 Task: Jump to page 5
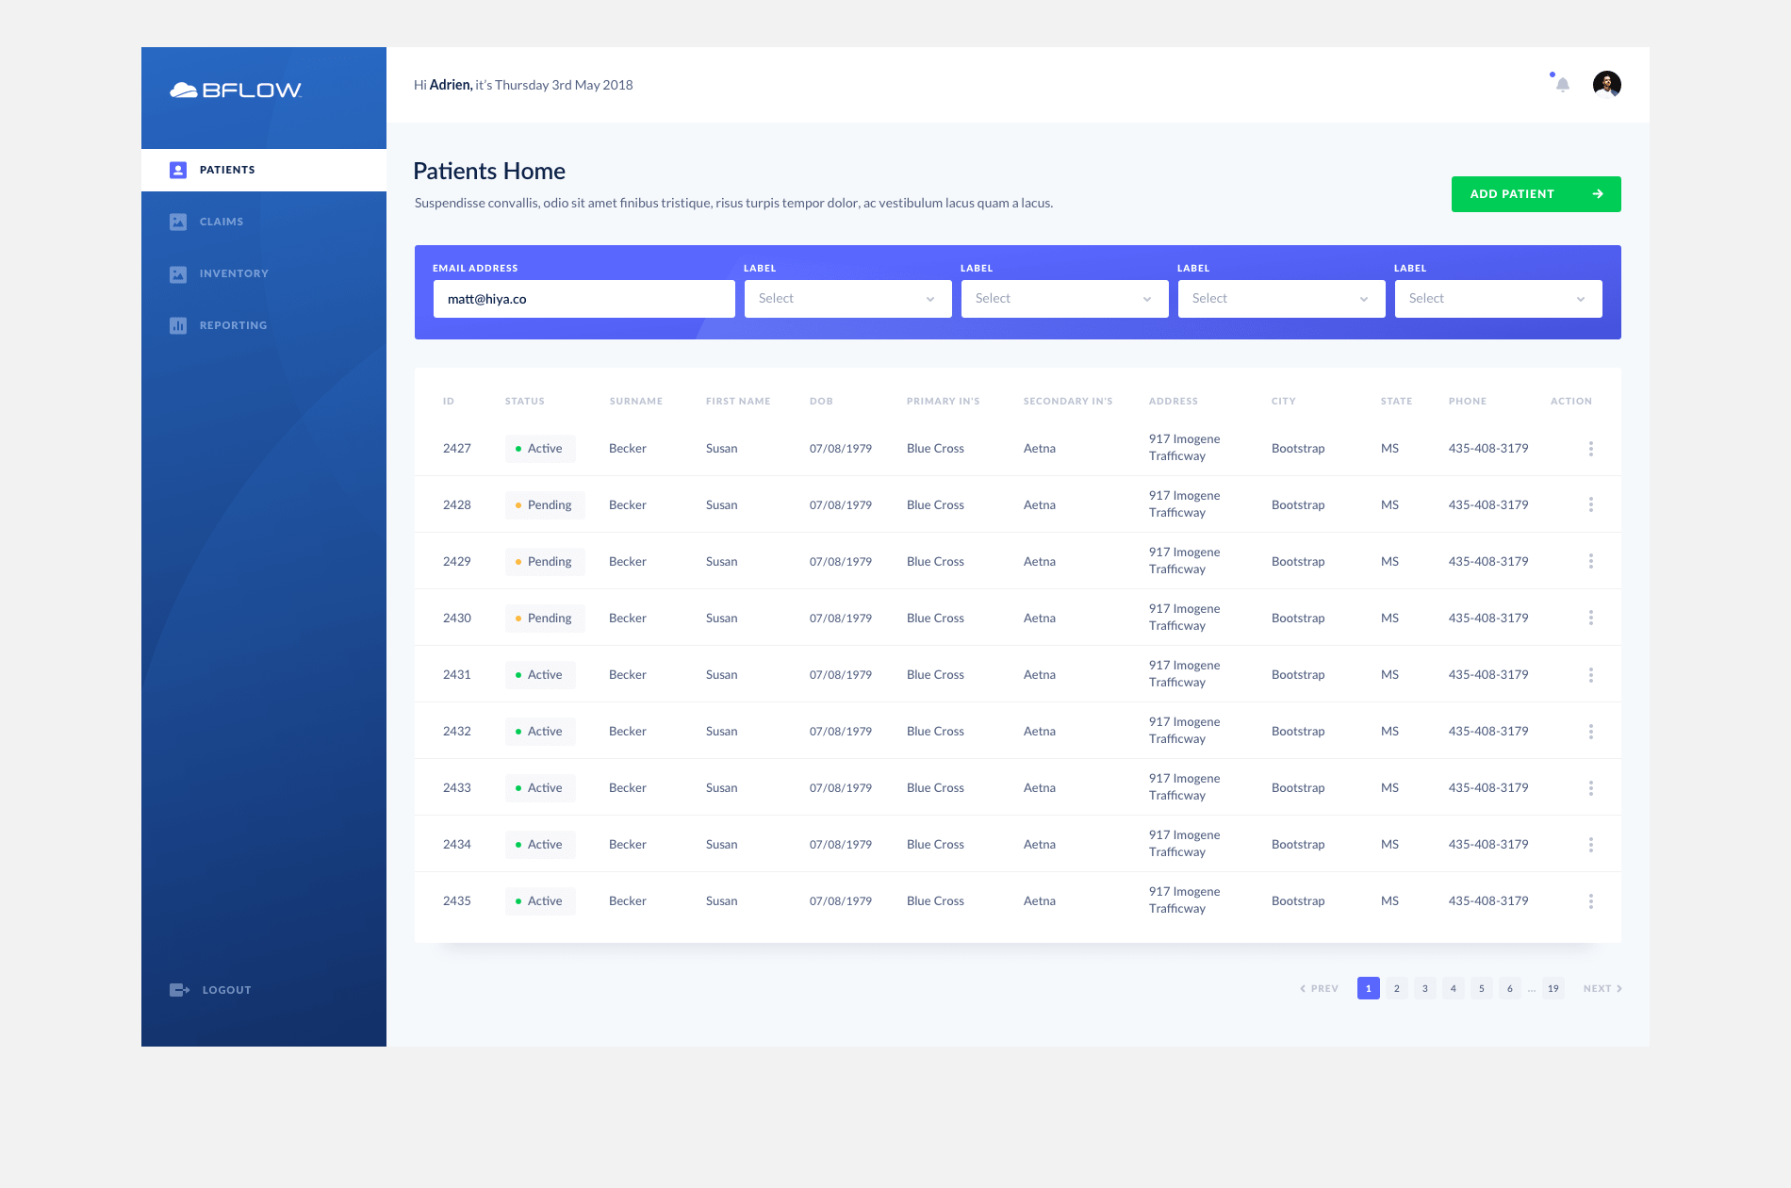1482,988
